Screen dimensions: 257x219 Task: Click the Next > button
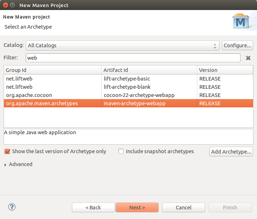point(137,208)
